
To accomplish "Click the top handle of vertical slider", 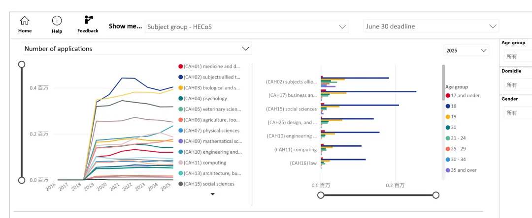I will coord(22,64).
